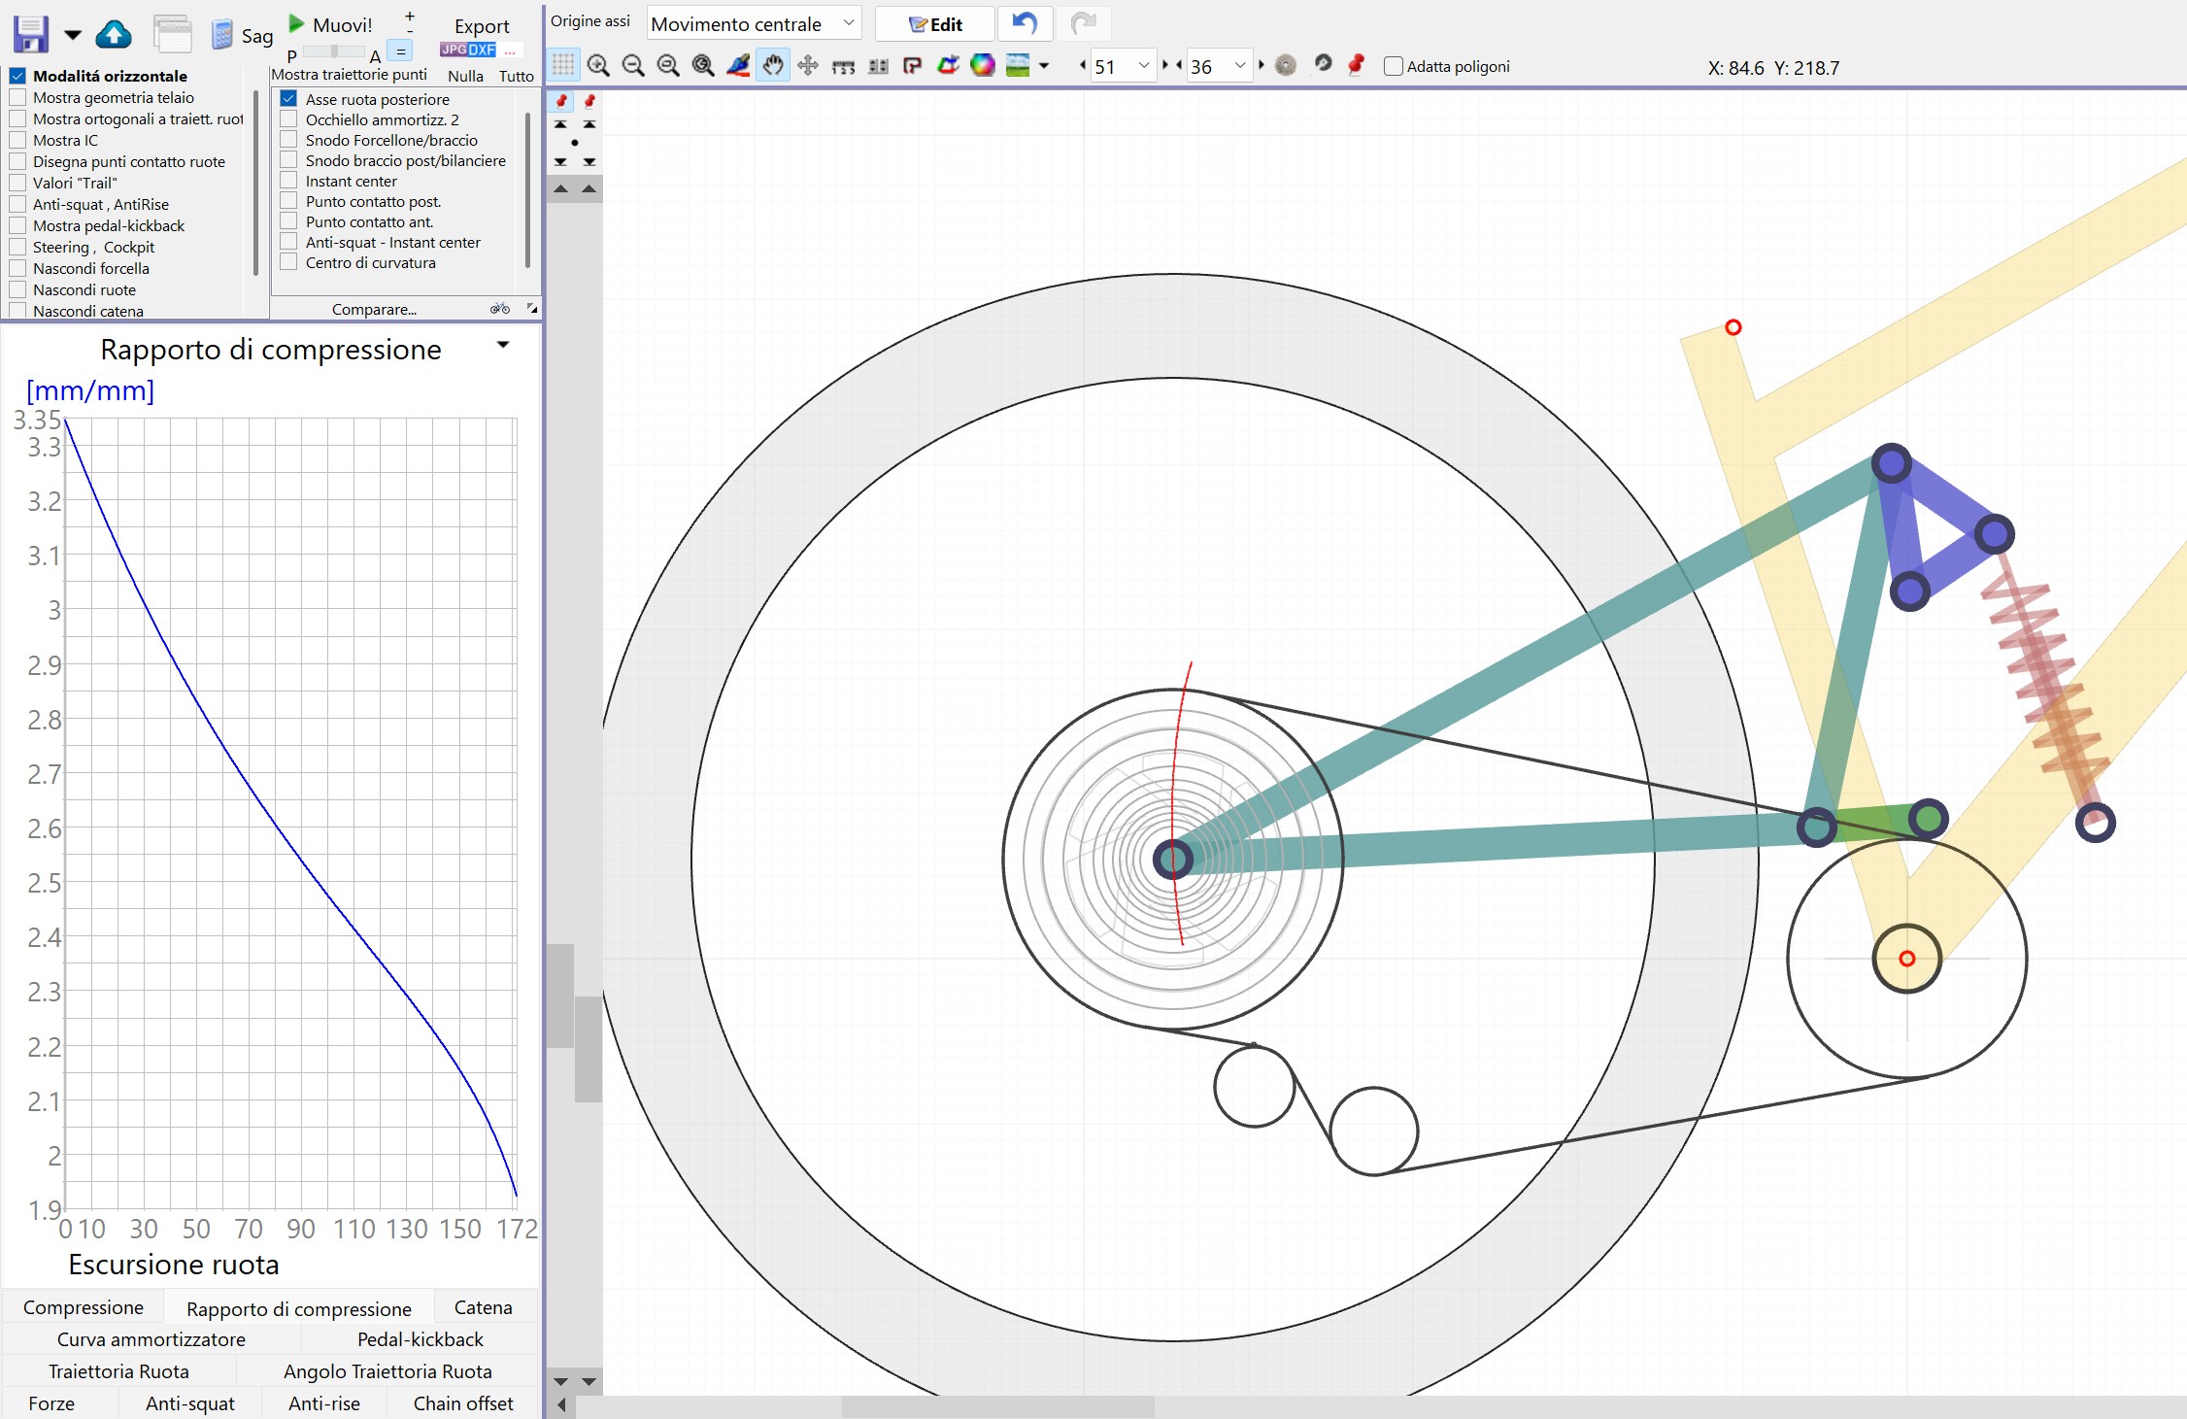Click the first zoom out magnifier icon
Image resolution: width=2187 pixels, height=1419 pixels.
point(633,66)
